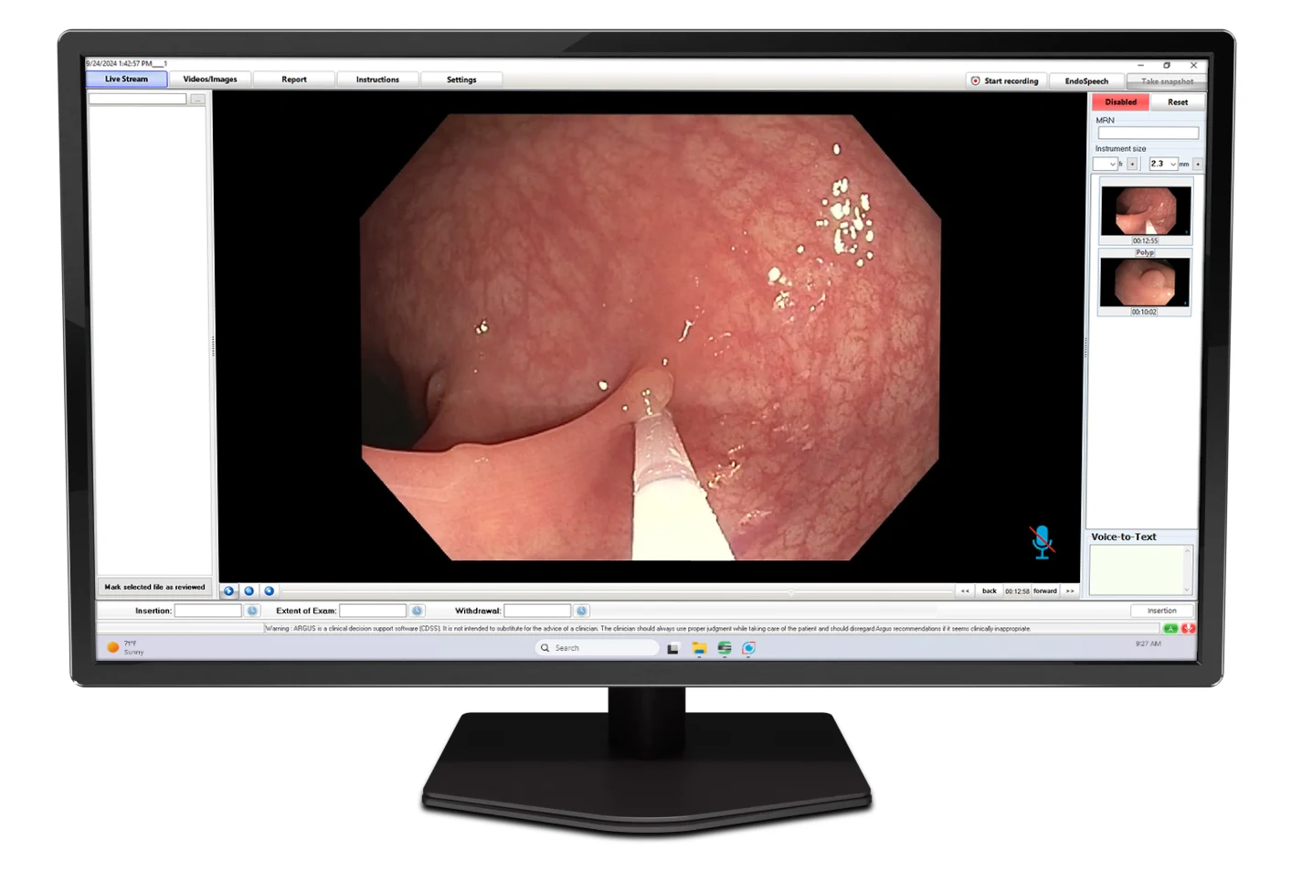This screenshot has height=883, width=1291.
Task: Click the clock icon next to Withdrawal
Action: [x=581, y=611]
